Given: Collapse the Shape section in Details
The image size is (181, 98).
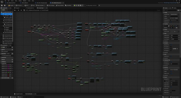Looking at the screenshot, I should tap(163, 33).
